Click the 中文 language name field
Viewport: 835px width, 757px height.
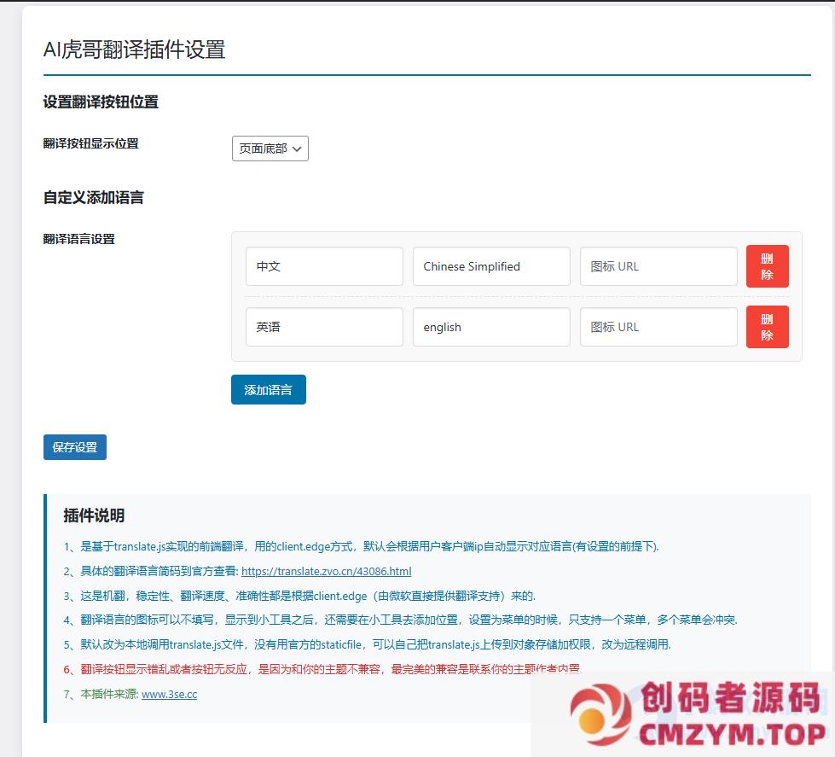324,266
